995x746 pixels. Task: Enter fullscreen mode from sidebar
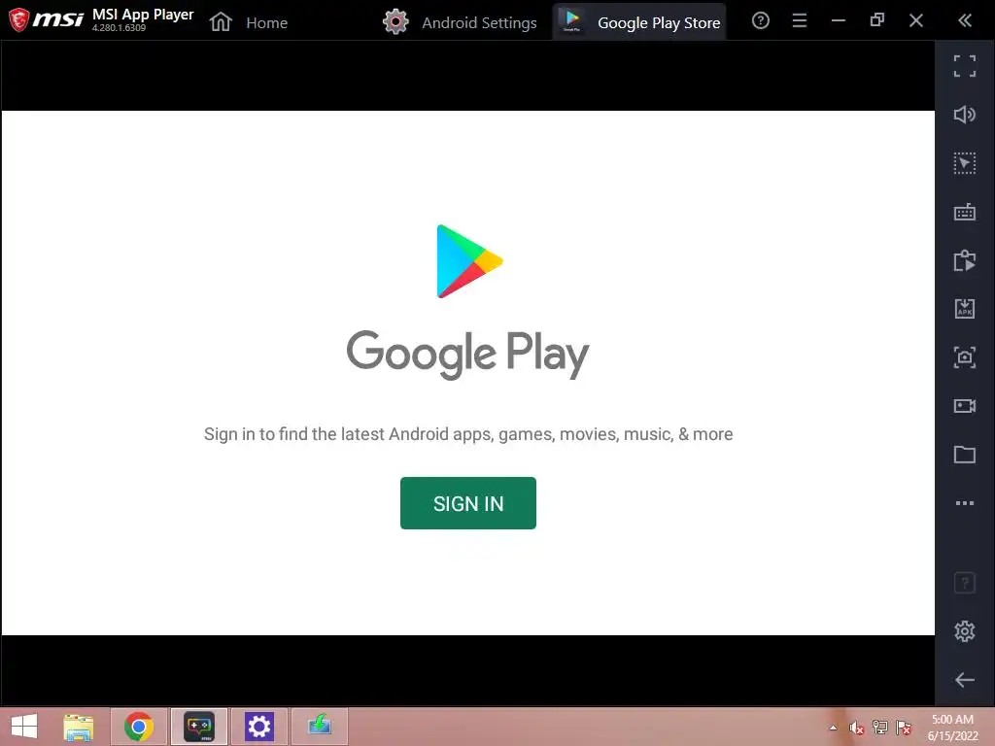[965, 66]
